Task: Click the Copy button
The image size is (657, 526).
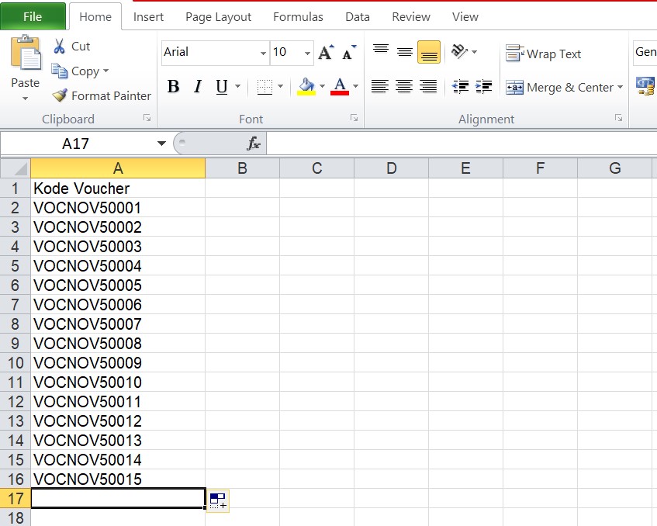Action: click(75, 71)
